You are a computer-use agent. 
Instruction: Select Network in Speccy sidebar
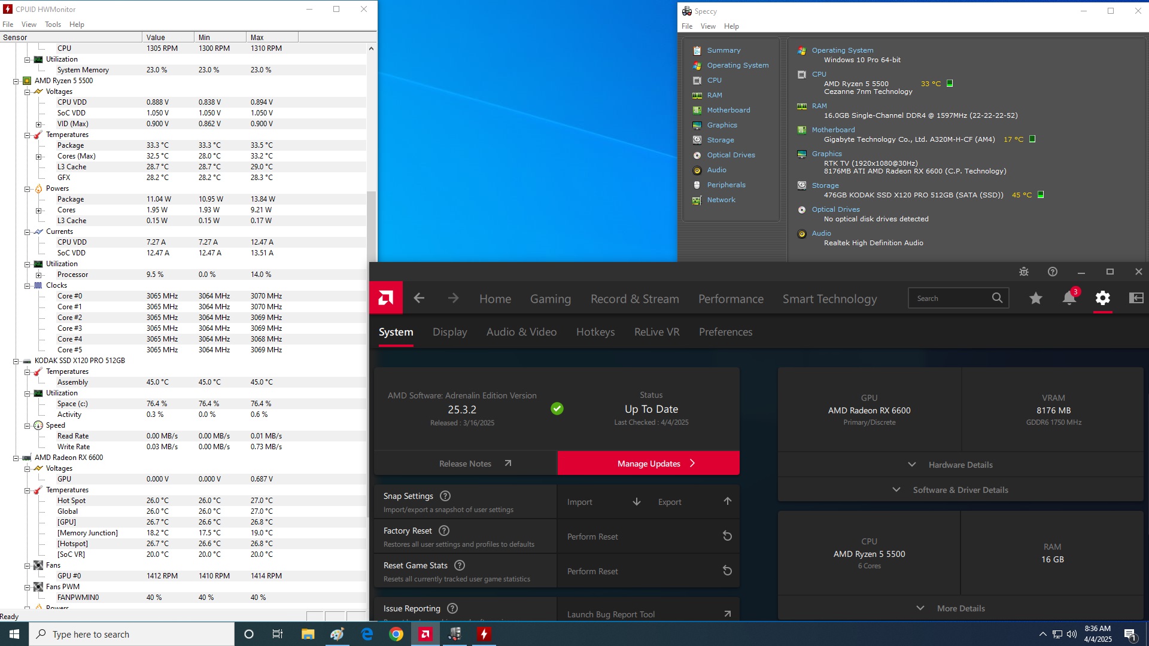click(721, 200)
